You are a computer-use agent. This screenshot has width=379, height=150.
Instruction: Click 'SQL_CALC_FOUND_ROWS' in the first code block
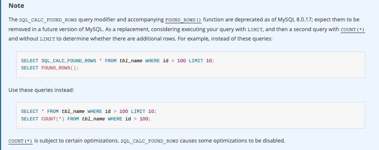(69, 61)
